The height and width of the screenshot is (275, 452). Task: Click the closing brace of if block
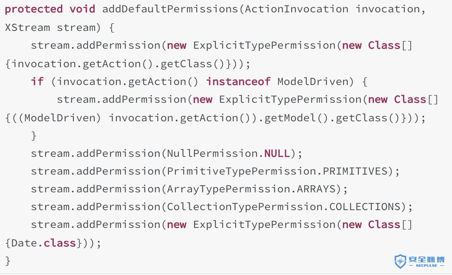(34, 136)
